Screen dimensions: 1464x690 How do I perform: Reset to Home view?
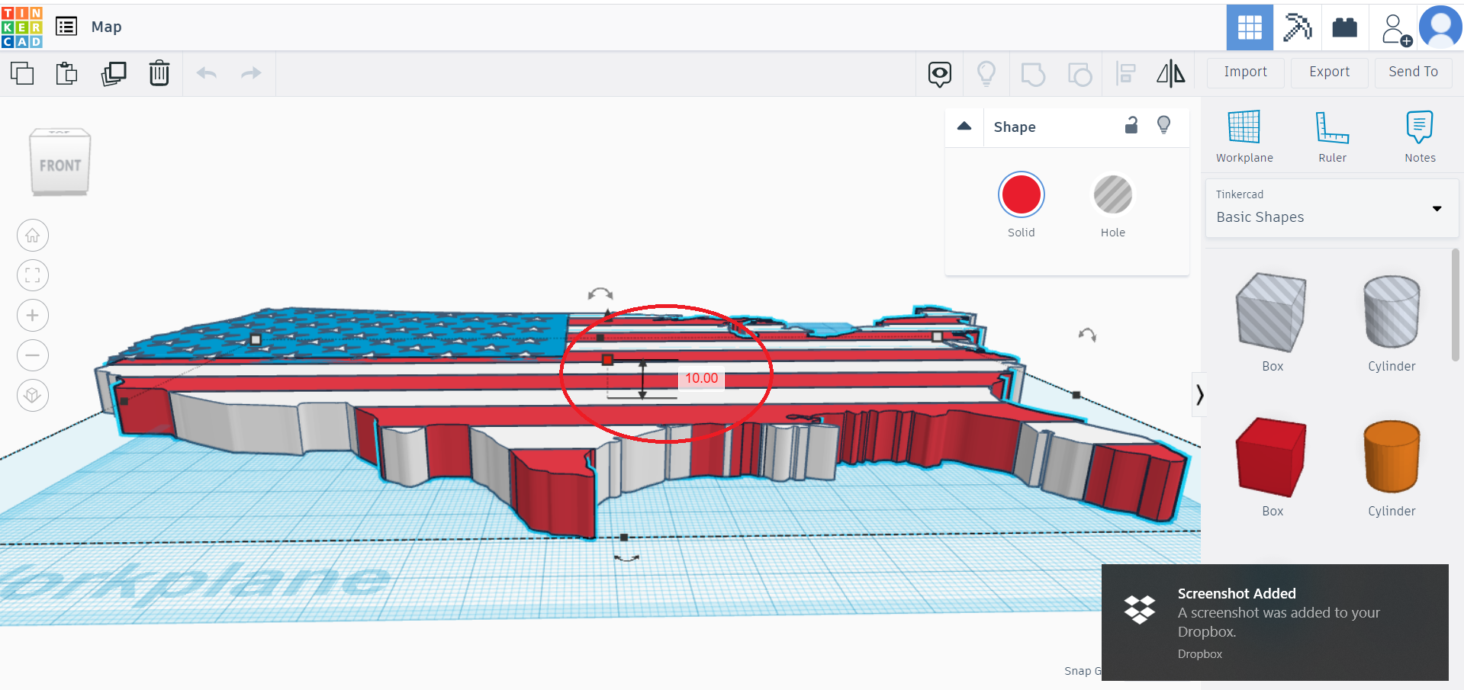click(x=33, y=236)
